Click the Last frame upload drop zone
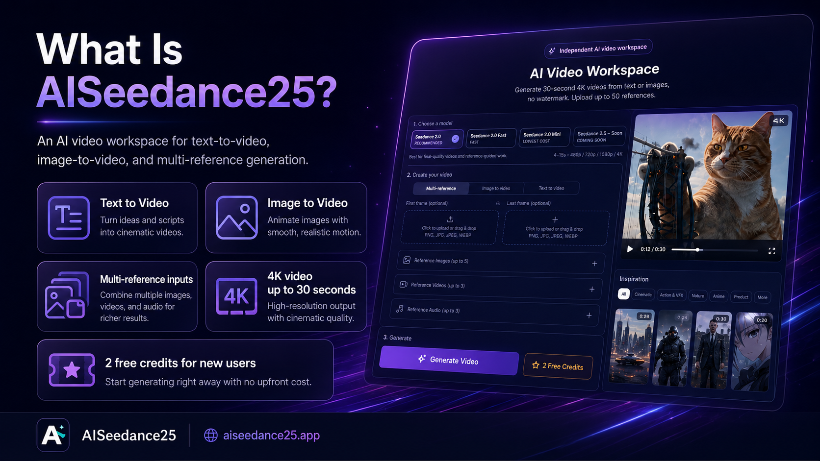Image resolution: width=820 pixels, height=461 pixels. (x=556, y=228)
